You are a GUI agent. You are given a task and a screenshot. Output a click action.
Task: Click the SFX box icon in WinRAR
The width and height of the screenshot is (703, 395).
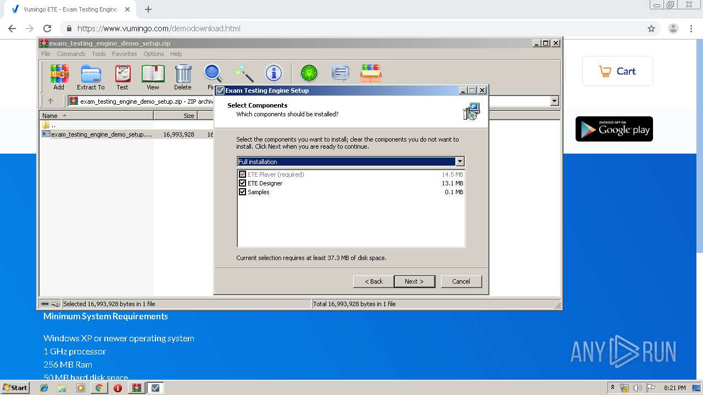pyautogui.click(x=371, y=73)
